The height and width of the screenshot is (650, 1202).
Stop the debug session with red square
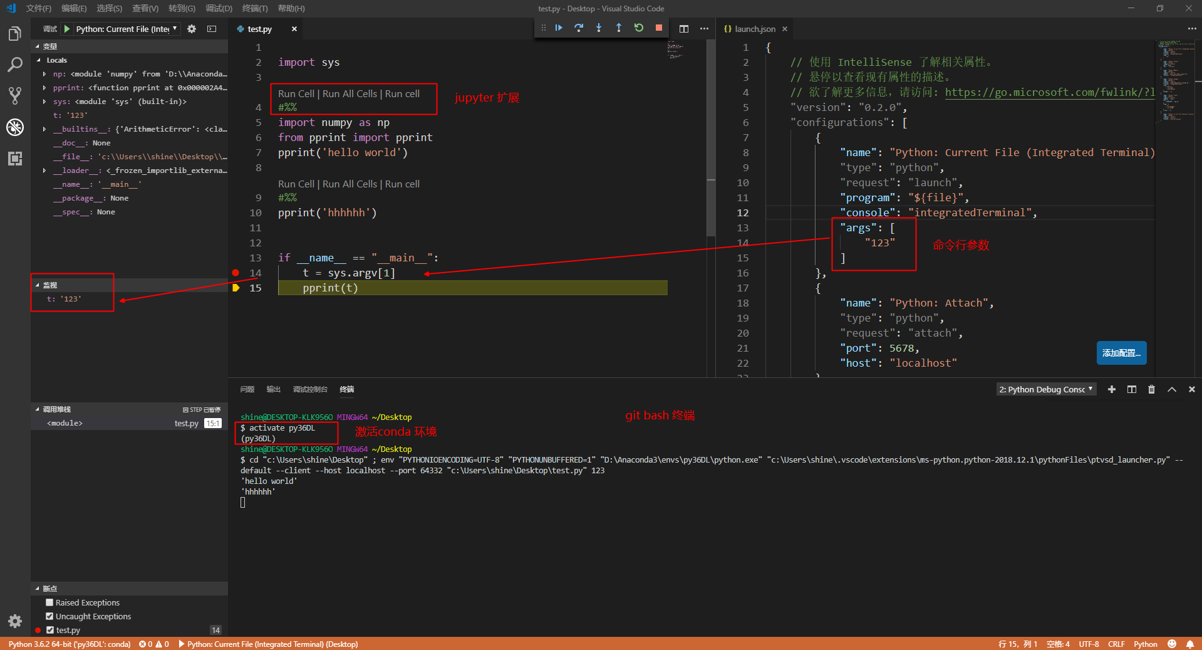[x=658, y=28]
